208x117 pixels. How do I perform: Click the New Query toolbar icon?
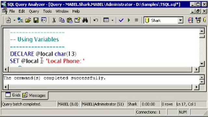8,20
